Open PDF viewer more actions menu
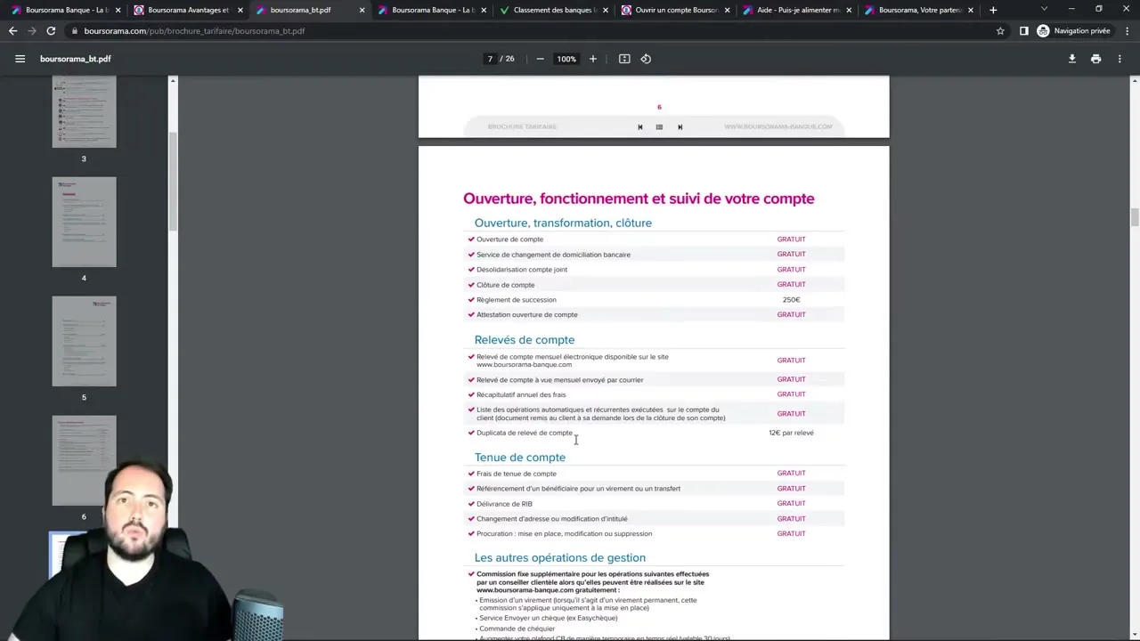 1120,59
